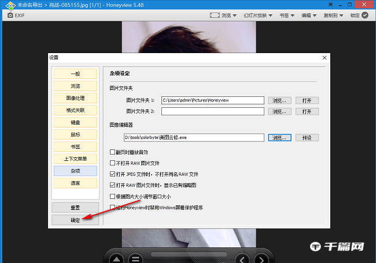The width and height of the screenshot is (376, 263).
Task: Uncheck 打开 JPEG 文件时不打开同名 RAW 文件
Action: (x=112, y=174)
